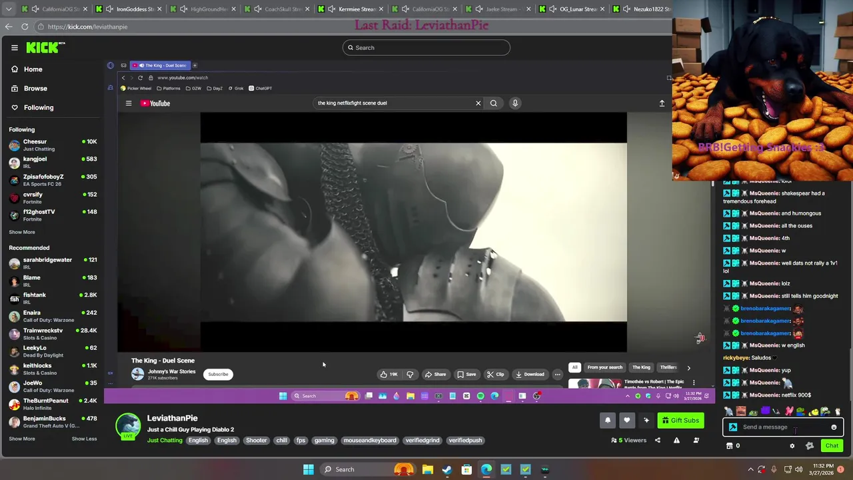Mute toggle on the CoachSkull tab
Screen dimensions: 853x480
pos(258,9)
